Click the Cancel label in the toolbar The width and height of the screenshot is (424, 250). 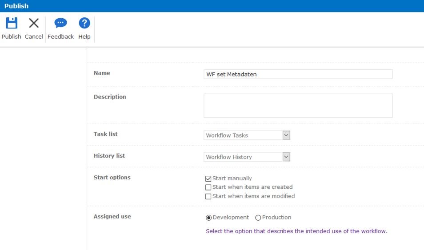pos(34,36)
